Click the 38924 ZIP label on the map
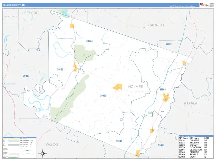The height and width of the screenshot is (162, 216). (x=89, y=41)
